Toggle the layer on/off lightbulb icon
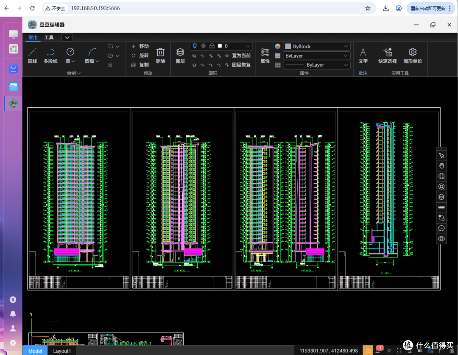This screenshot has height=355, width=458. [x=195, y=46]
